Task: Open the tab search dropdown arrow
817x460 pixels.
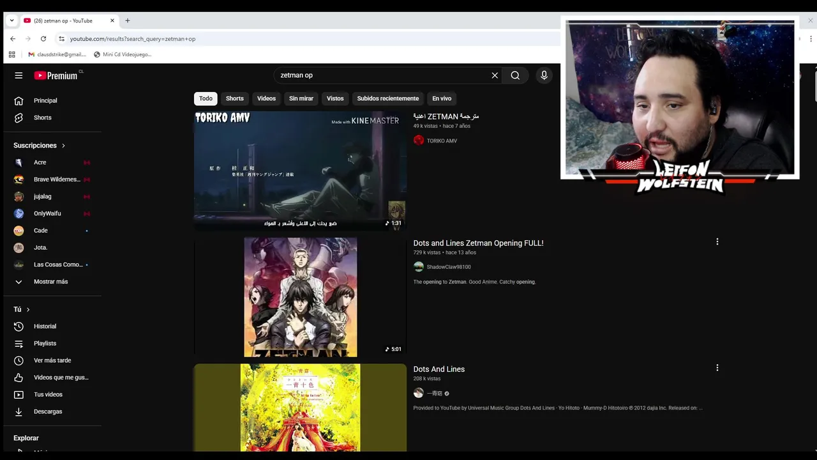Action: point(11,20)
